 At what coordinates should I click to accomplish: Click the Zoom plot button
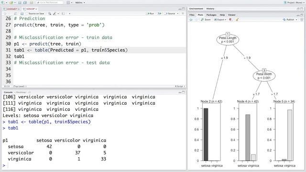point(206,20)
